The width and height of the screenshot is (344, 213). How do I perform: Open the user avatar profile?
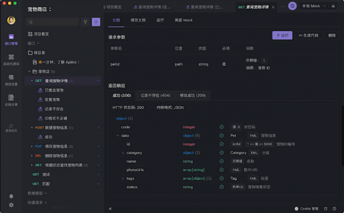pyautogui.click(x=11, y=21)
